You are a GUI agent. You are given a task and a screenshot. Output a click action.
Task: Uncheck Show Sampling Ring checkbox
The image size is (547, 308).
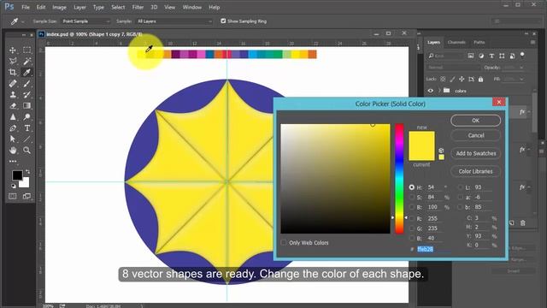(x=223, y=21)
